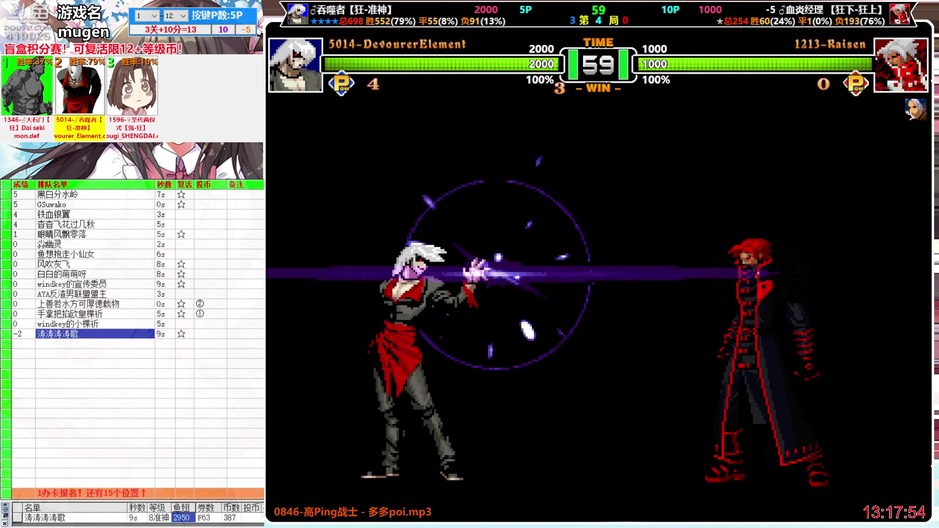The width and height of the screenshot is (939, 528).
Task: Click the highlighted 5014 吞噬者 character label
Action: [x=79, y=128]
